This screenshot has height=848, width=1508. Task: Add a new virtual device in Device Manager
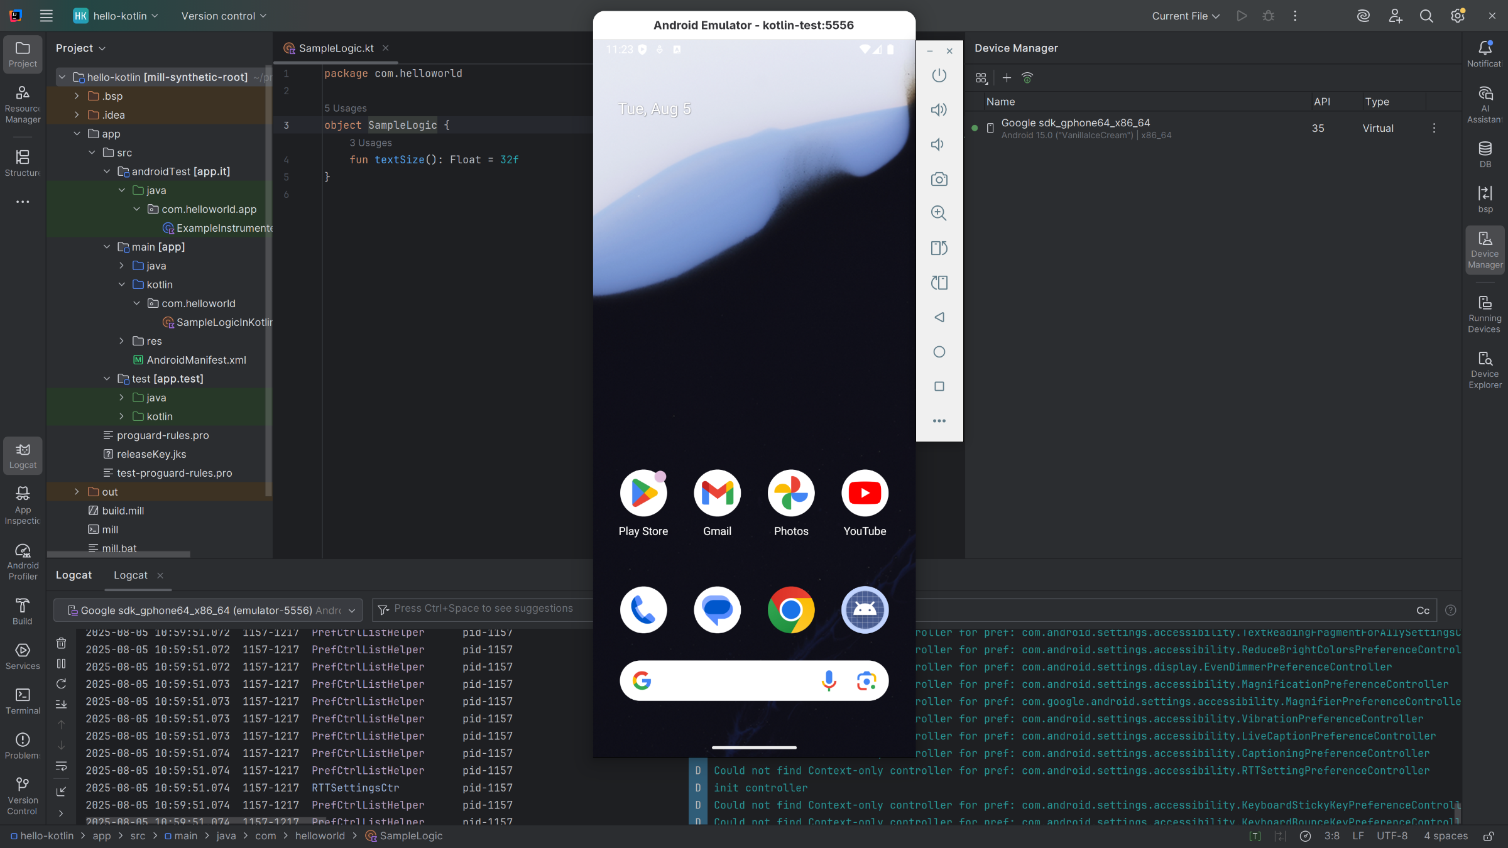coord(1006,78)
